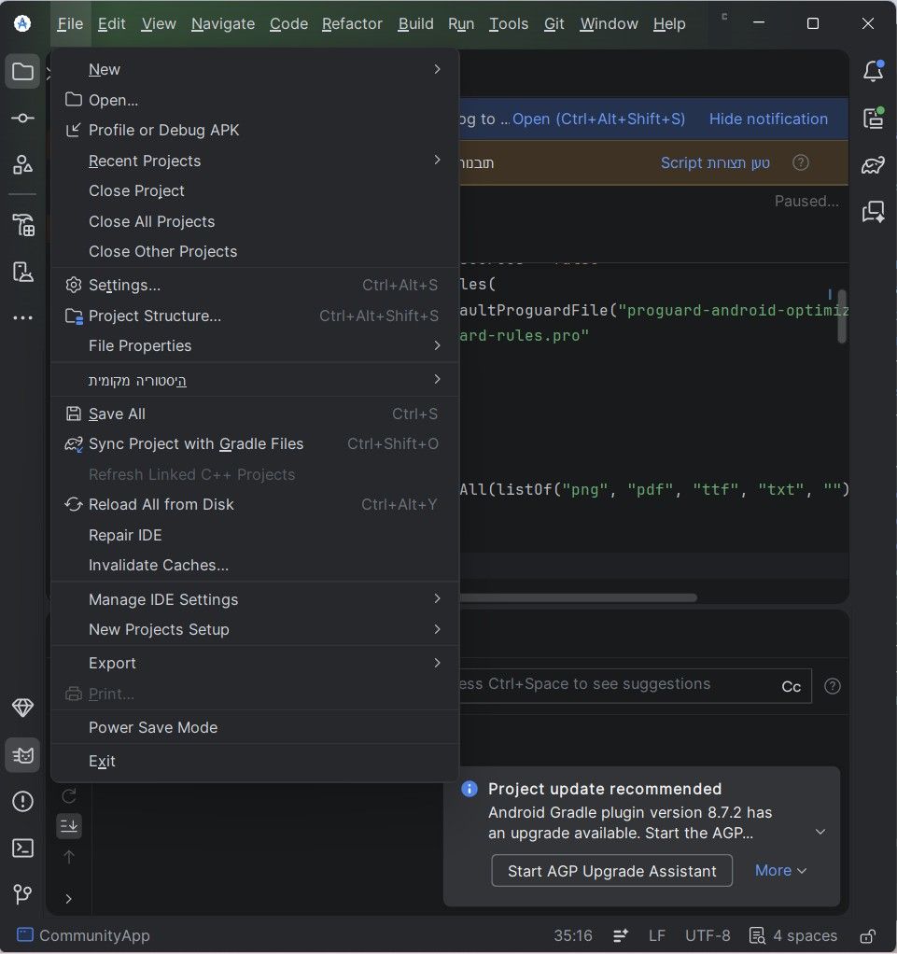
Task: Click the help icon on Script banner
Action: point(801,162)
